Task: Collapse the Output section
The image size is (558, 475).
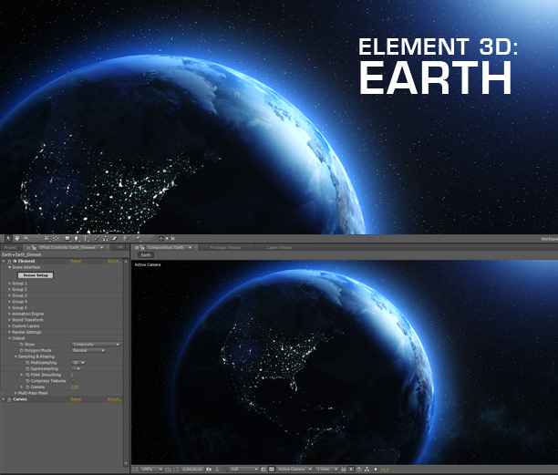Action: (x=9, y=338)
